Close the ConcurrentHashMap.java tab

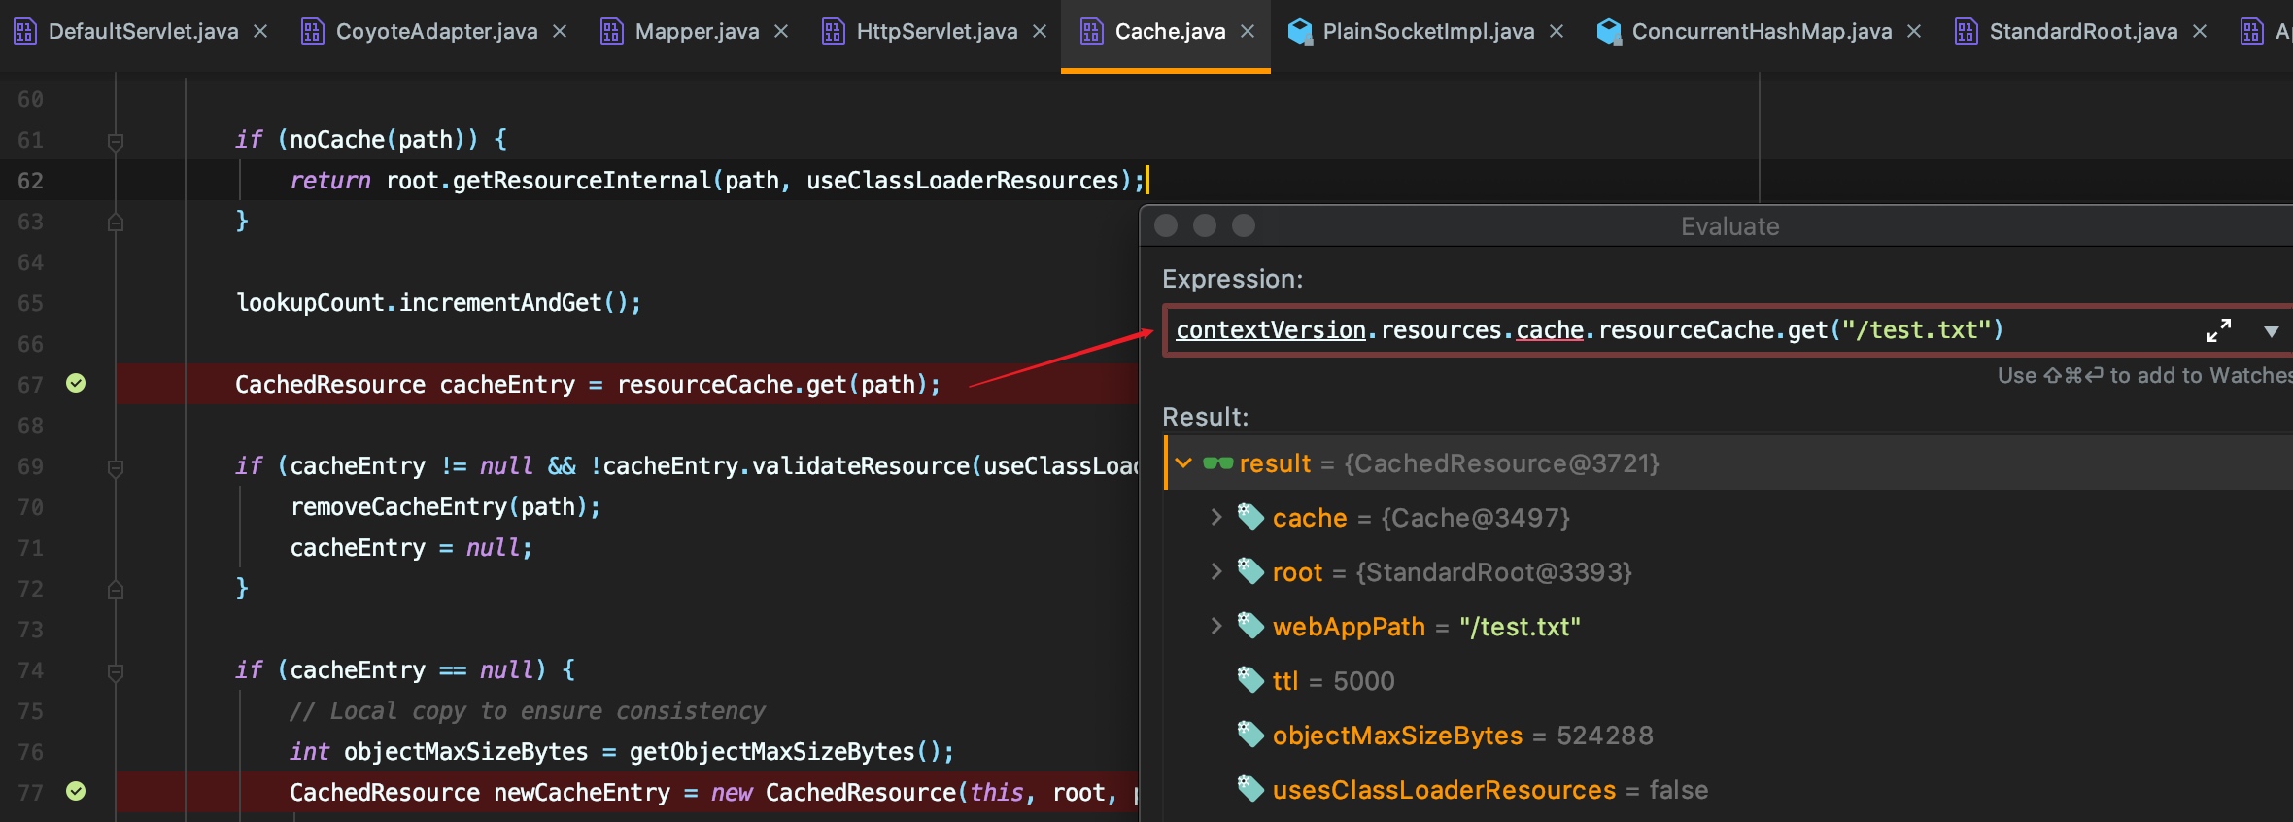(1914, 32)
